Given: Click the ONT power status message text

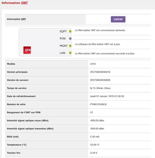Looking at the screenshot, I should tap(100, 30).
